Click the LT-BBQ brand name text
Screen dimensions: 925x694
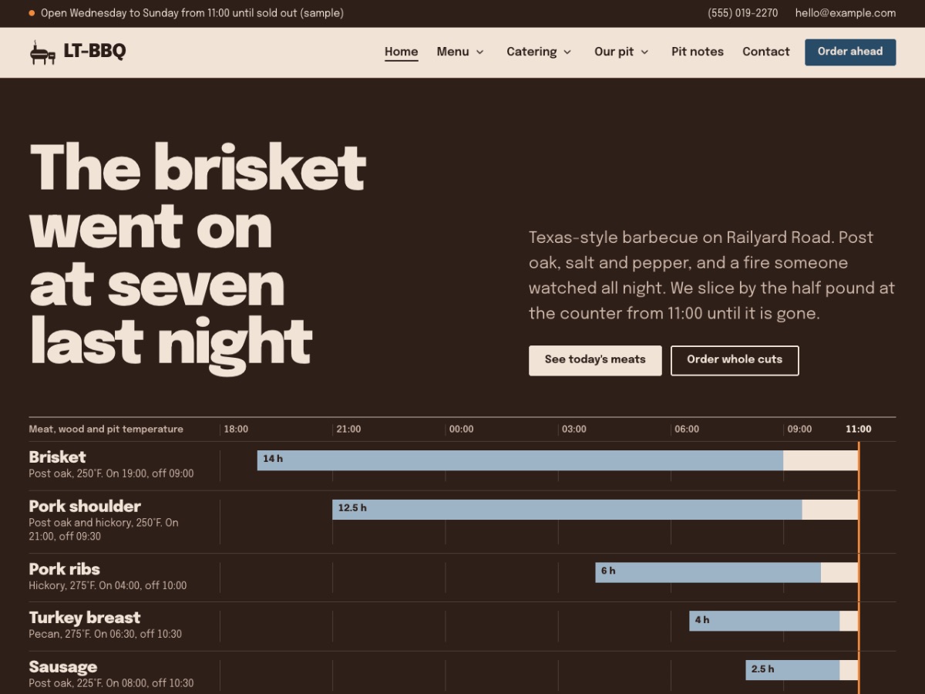pos(95,52)
